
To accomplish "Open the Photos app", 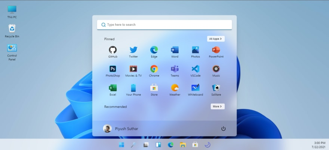I will click(x=195, y=52).
